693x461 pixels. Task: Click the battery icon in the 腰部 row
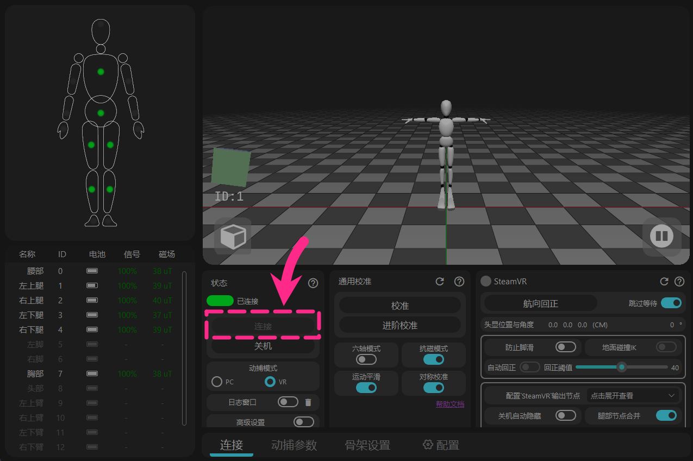click(x=92, y=271)
